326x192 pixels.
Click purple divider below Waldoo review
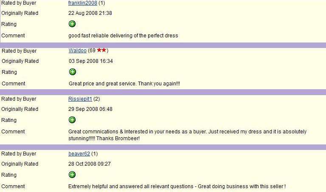[163, 92]
